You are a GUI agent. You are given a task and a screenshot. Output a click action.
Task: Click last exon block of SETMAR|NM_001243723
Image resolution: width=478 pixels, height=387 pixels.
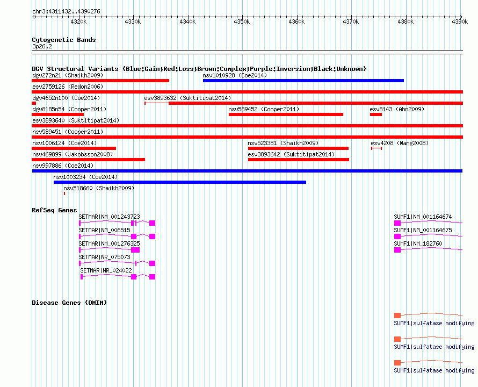click(152, 223)
